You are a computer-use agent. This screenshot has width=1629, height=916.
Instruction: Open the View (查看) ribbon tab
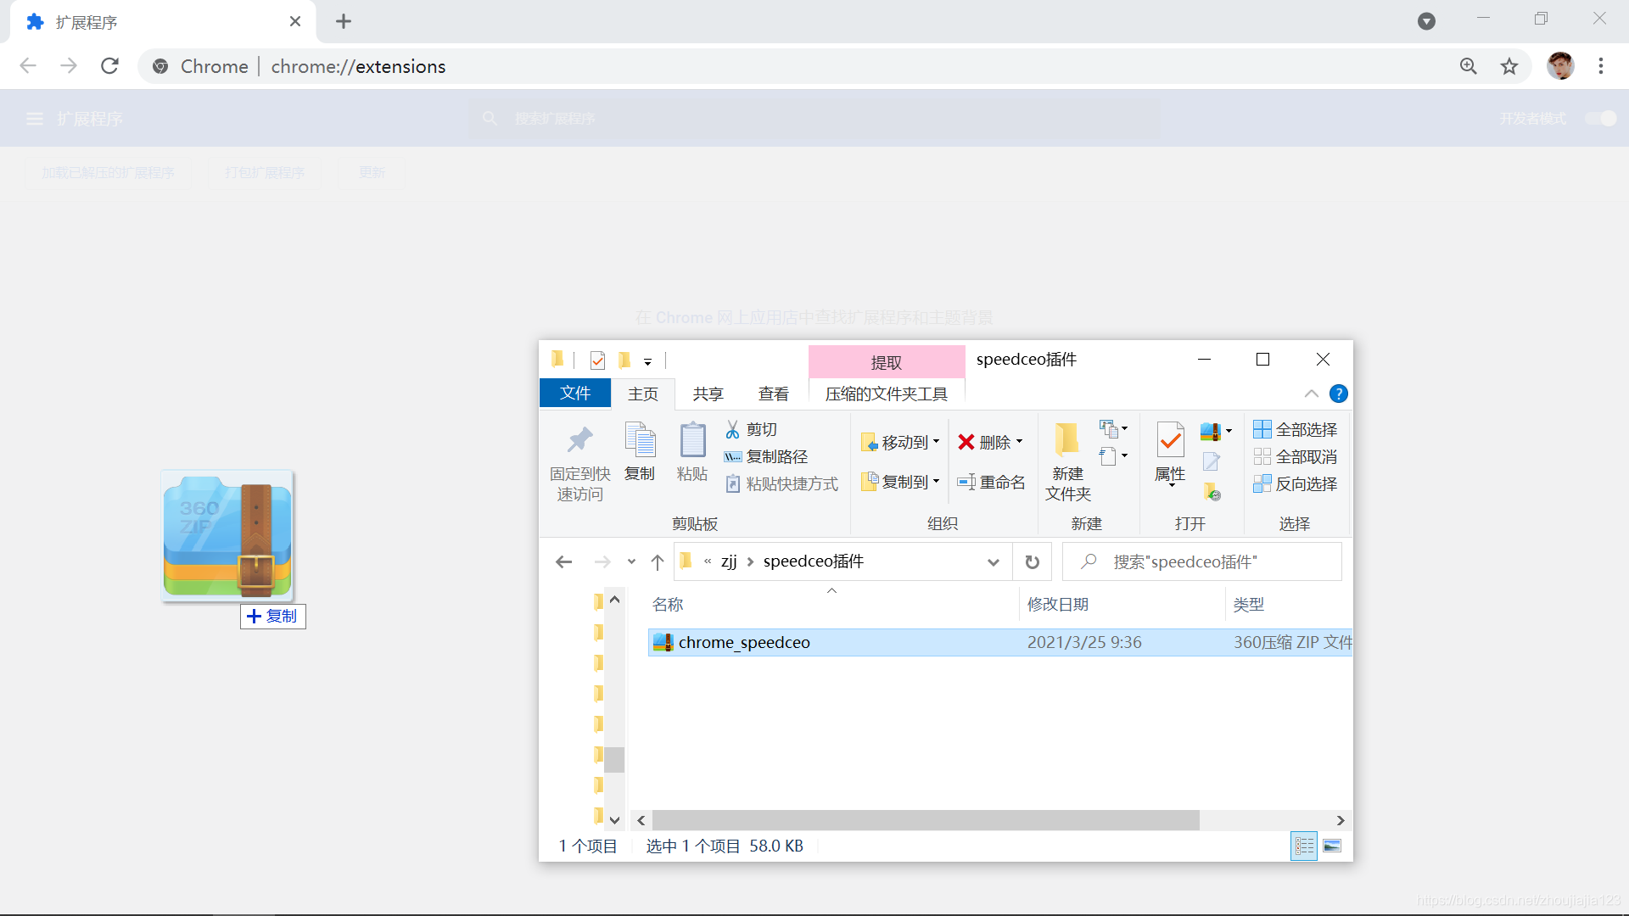click(773, 394)
